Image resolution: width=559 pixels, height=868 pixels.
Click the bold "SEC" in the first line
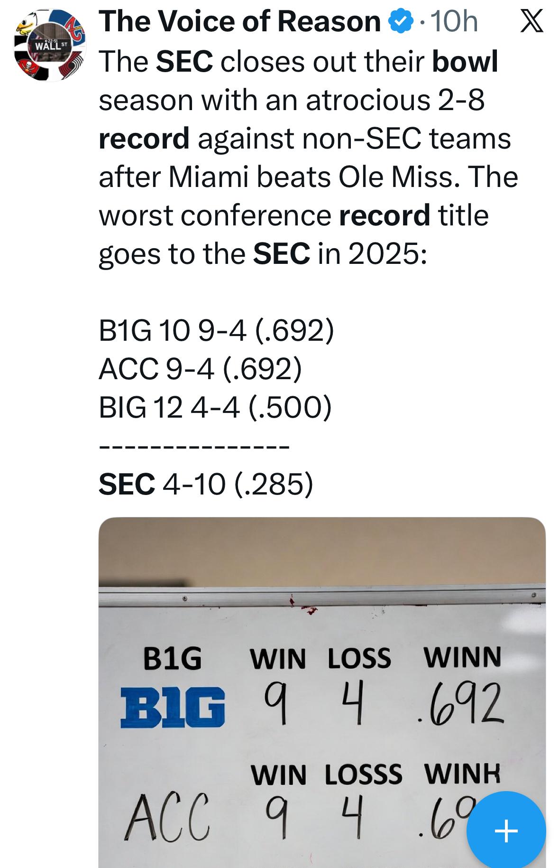[x=184, y=62]
